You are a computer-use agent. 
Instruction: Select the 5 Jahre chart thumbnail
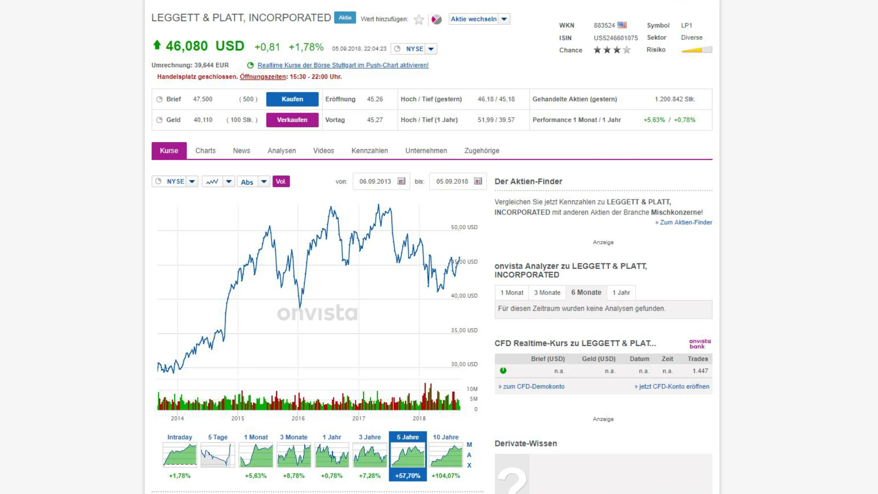coord(407,456)
